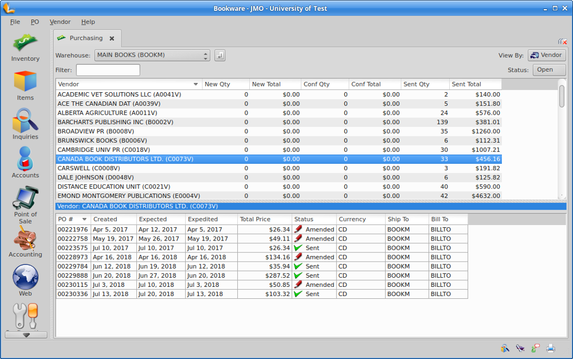Open the Inventory module in sidebar
The image size is (573, 359).
[x=25, y=48]
